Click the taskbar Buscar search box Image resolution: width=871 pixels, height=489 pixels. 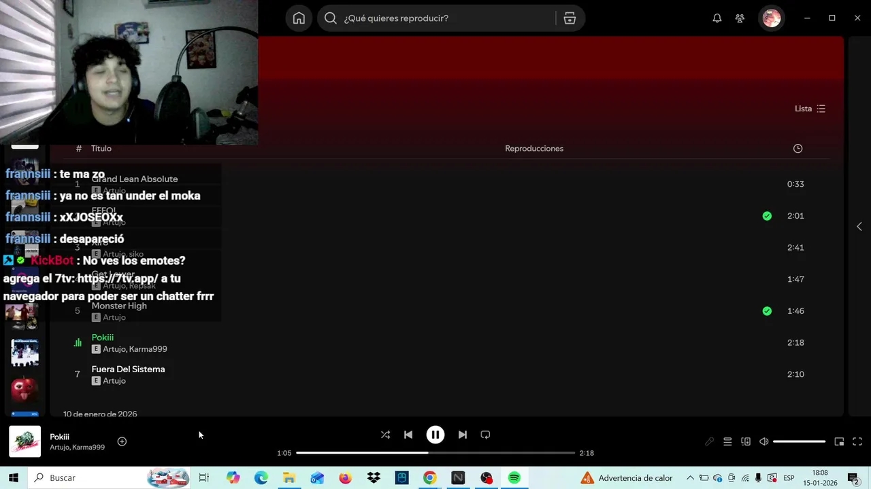tap(109, 478)
